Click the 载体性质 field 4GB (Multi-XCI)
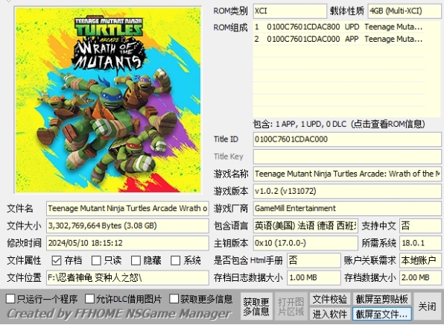The image size is (444, 325). coord(405,11)
